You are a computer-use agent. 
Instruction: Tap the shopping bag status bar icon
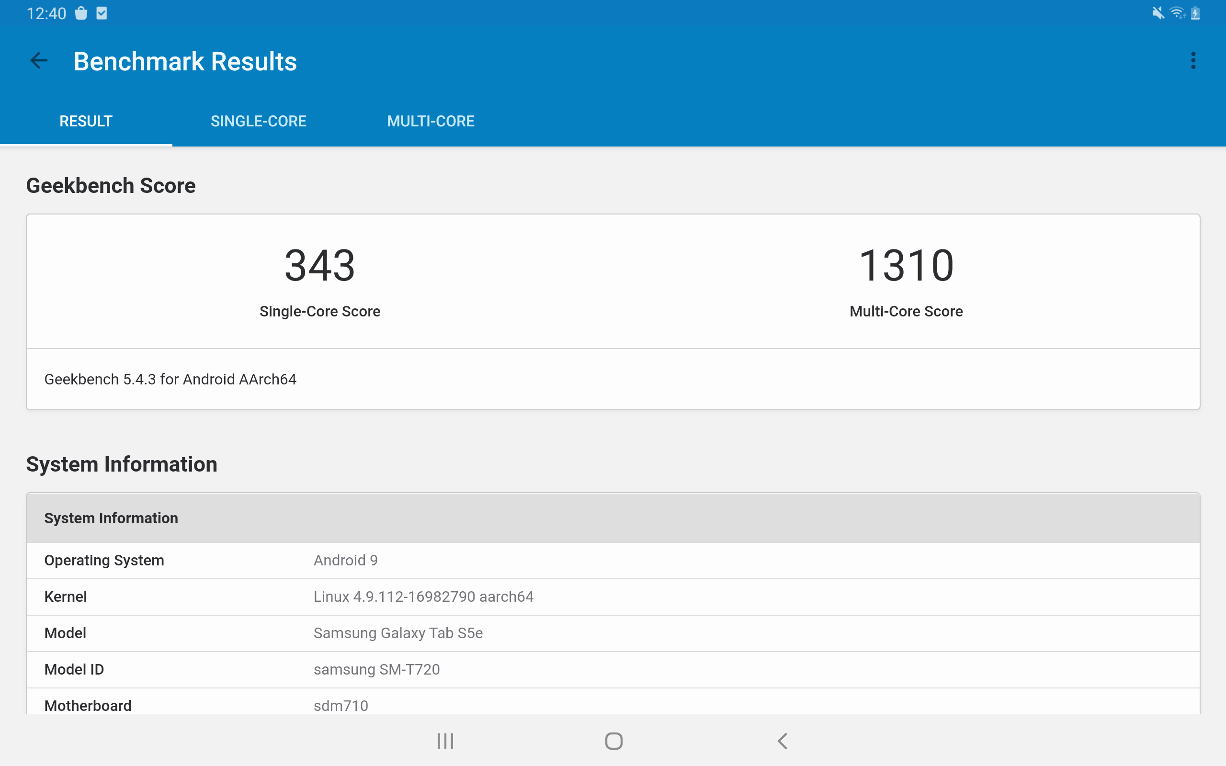pos(81,13)
